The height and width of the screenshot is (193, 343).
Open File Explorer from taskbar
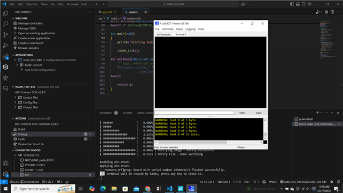[x=114, y=188]
